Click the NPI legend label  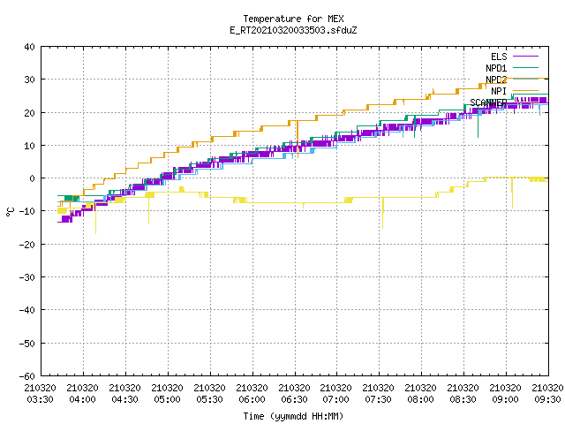499,91
